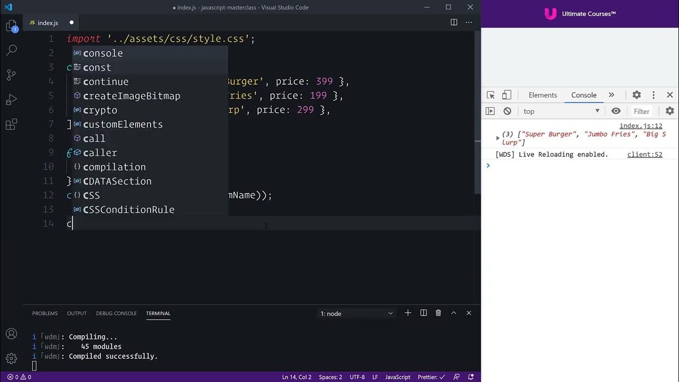Screen dimensions: 679x382
Task: Clear the DevTools console
Action: [x=507, y=111]
